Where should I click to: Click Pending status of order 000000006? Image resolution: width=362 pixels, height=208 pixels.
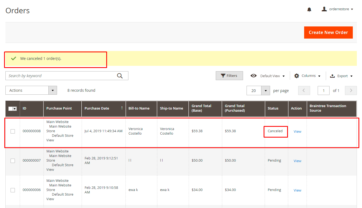pos(274,190)
